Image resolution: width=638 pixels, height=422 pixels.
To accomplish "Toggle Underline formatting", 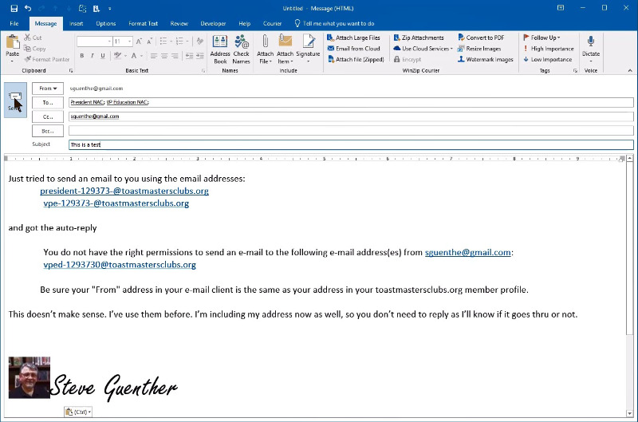I will coord(103,56).
